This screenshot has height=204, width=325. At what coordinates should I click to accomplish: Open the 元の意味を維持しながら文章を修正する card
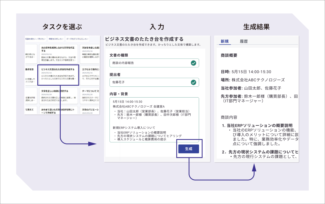pos(58,53)
